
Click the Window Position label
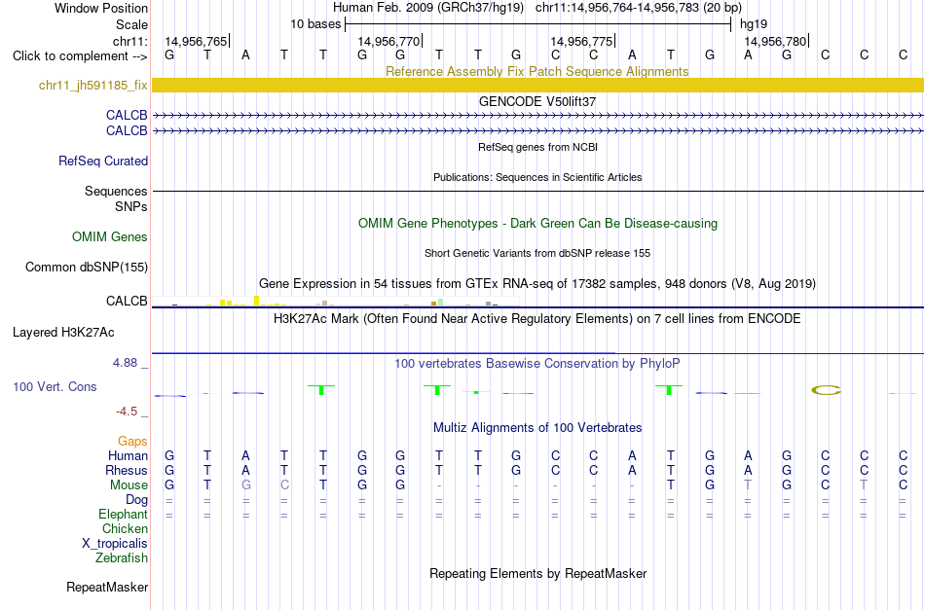coord(101,8)
